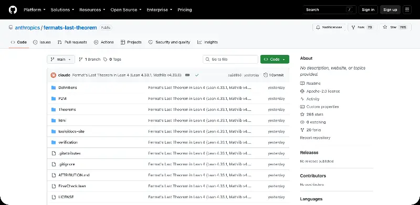Click the green check status icon
Screen dimensions: 420x205
click(x=197, y=75)
